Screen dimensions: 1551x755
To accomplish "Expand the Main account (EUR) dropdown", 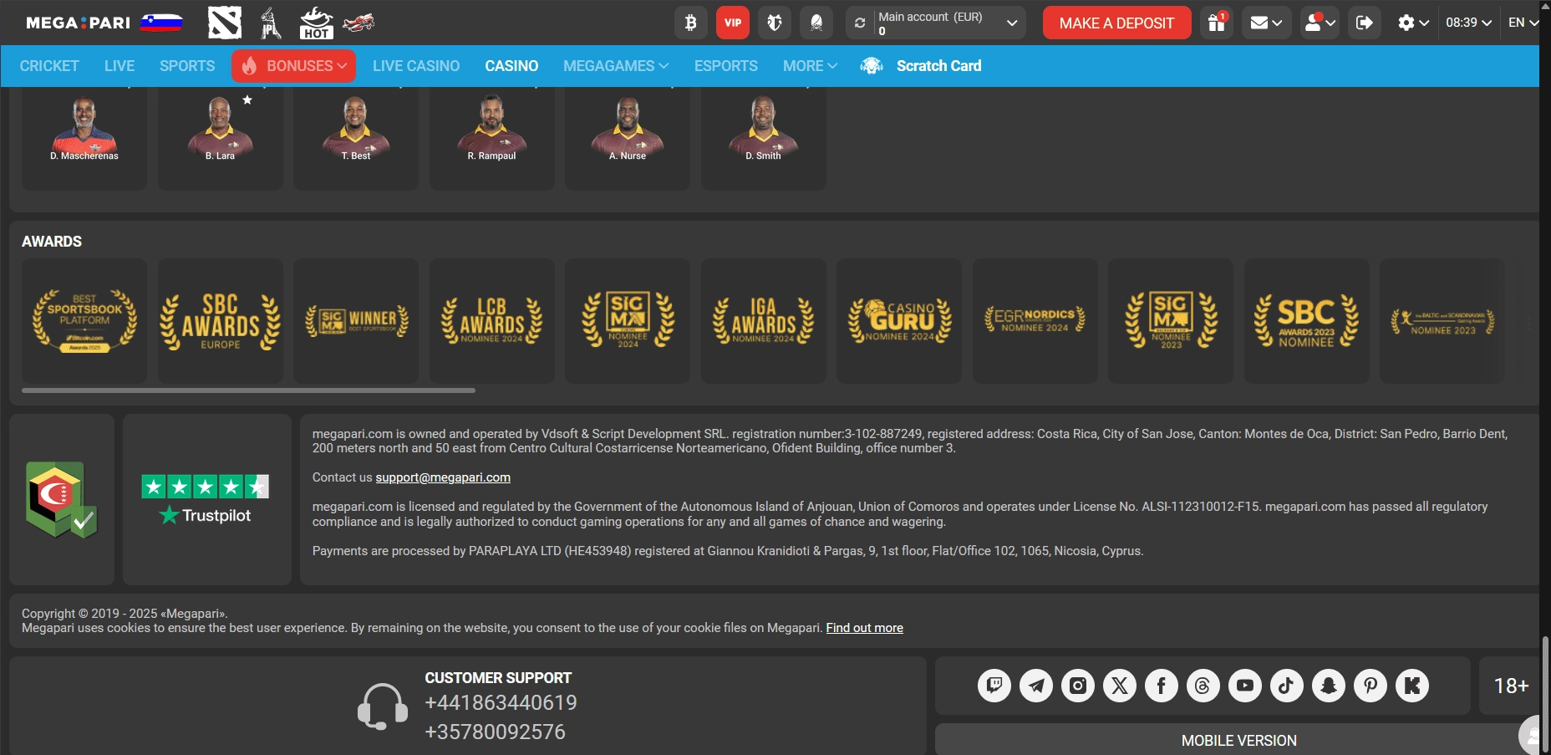I will tap(1011, 23).
